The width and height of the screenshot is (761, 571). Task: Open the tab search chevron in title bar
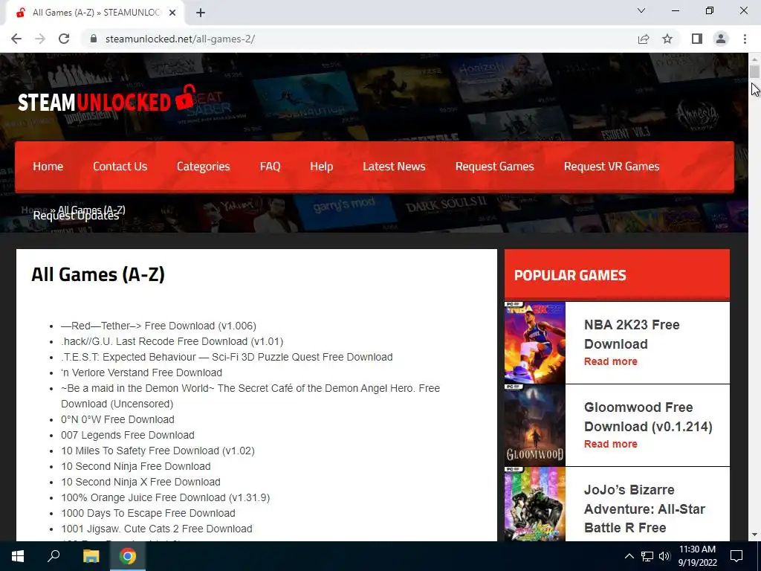coord(641,10)
